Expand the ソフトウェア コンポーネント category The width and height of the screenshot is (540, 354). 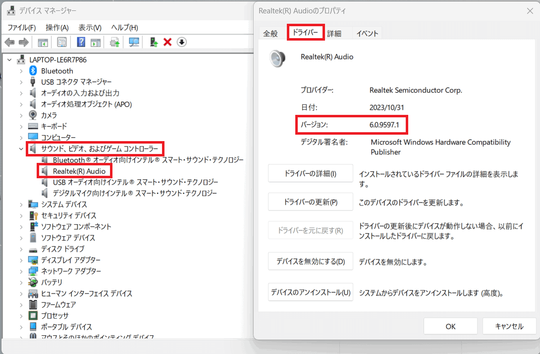click(x=21, y=227)
